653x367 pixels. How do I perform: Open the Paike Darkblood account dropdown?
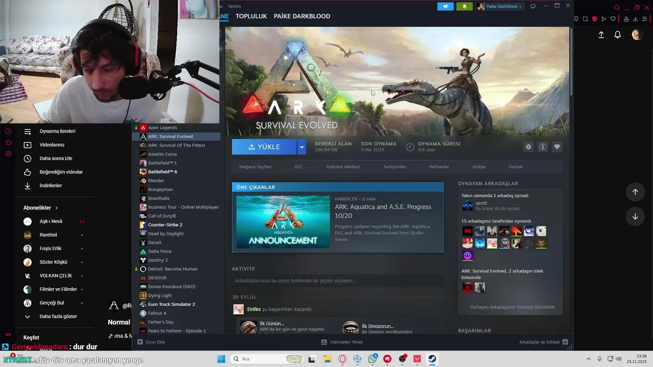coord(500,6)
